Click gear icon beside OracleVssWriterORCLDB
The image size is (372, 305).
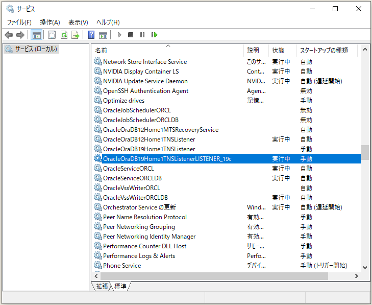(98, 197)
